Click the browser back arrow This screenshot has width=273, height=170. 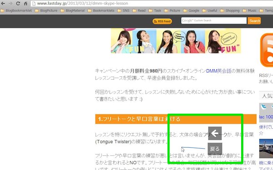coord(3,3)
